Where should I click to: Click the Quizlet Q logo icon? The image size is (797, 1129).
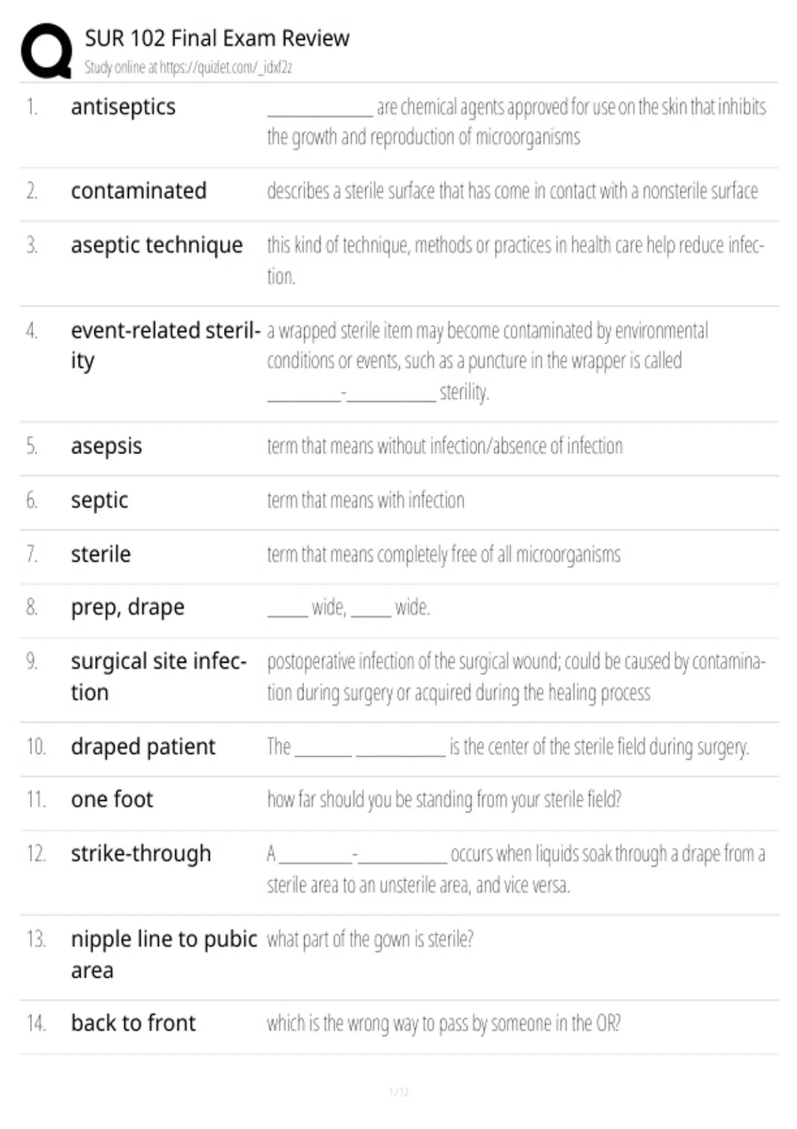pos(46,51)
